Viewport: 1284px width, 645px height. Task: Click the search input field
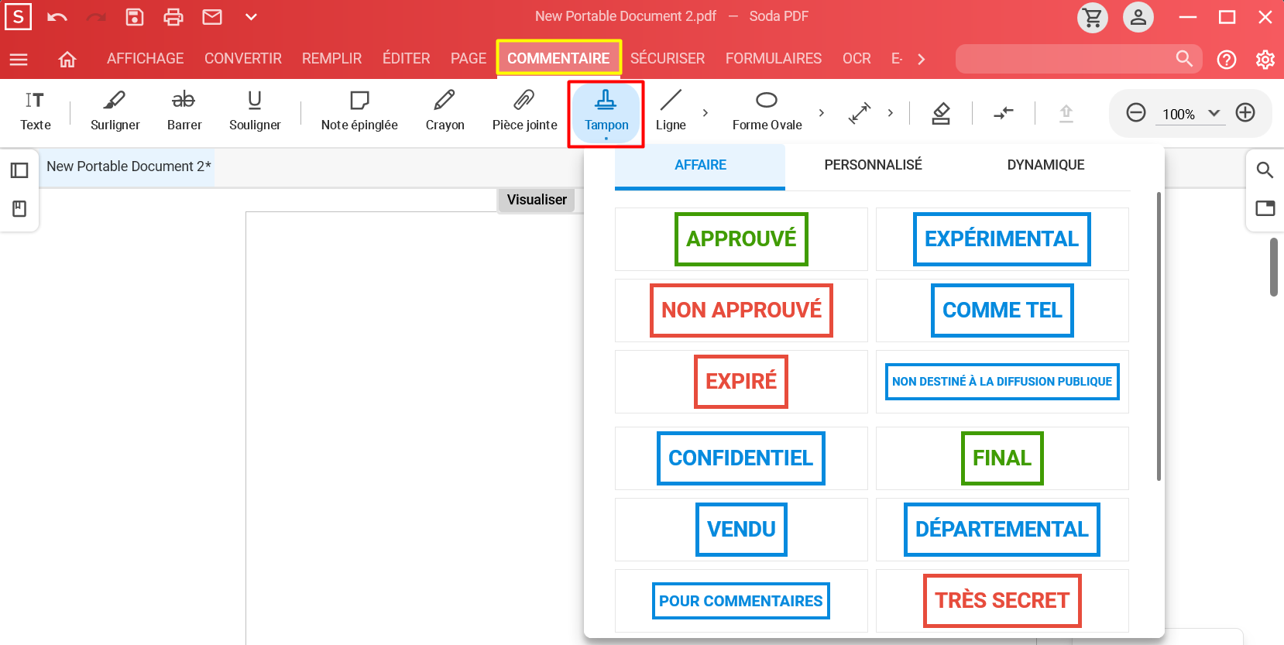tap(1065, 59)
